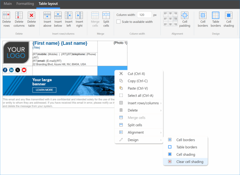Image resolution: width=240 pixels, height=175 pixels.
Task: Select Cell shading in Design submenu
Action: click(x=185, y=154)
